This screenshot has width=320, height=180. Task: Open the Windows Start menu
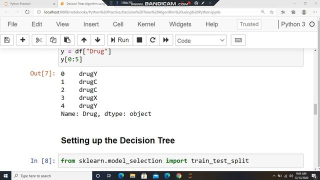click(x=5, y=175)
